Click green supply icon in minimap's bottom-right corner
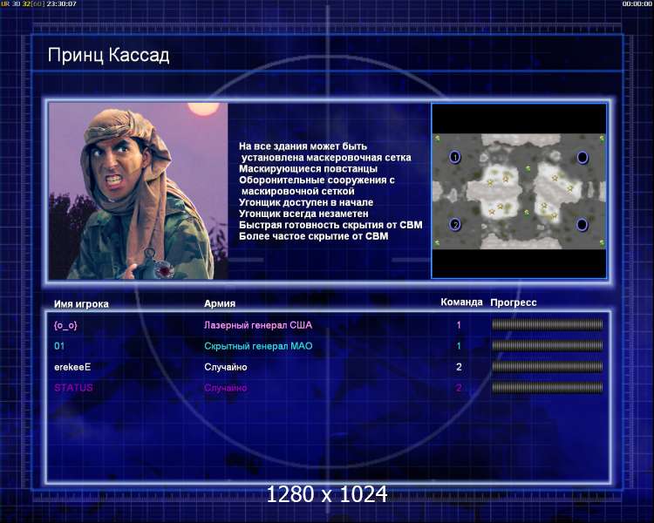The height and width of the screenshot is (523, 654). click(x=602, y=242)
